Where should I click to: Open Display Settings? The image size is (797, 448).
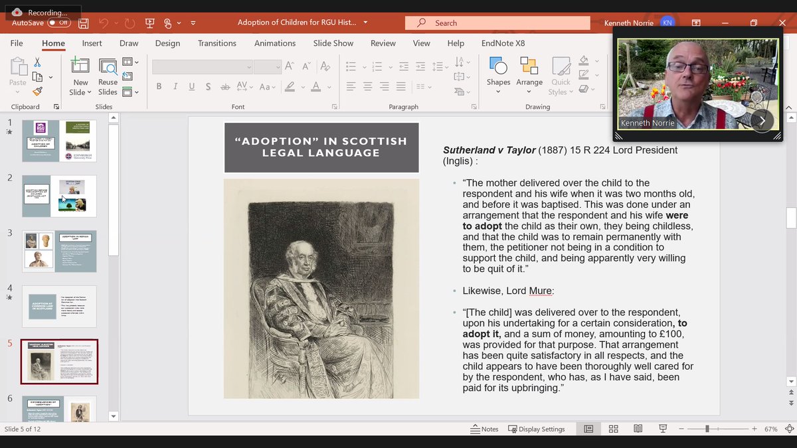click(x=537, y=429)
